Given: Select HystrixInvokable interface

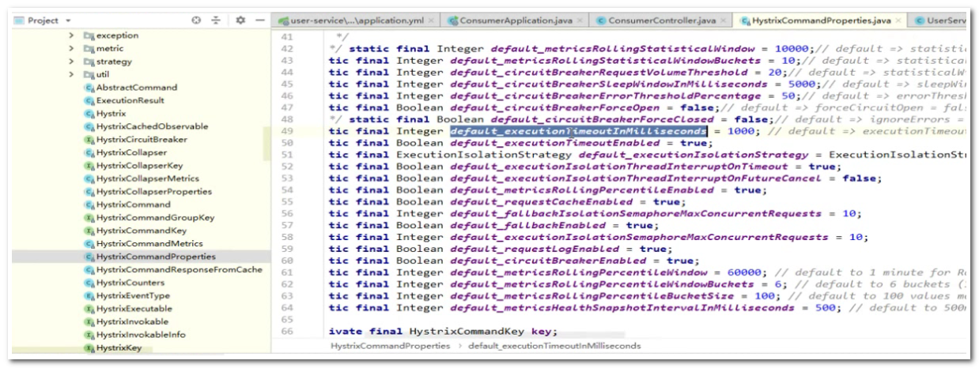Looking at the screenshot, I should click(x=126, y=321).
